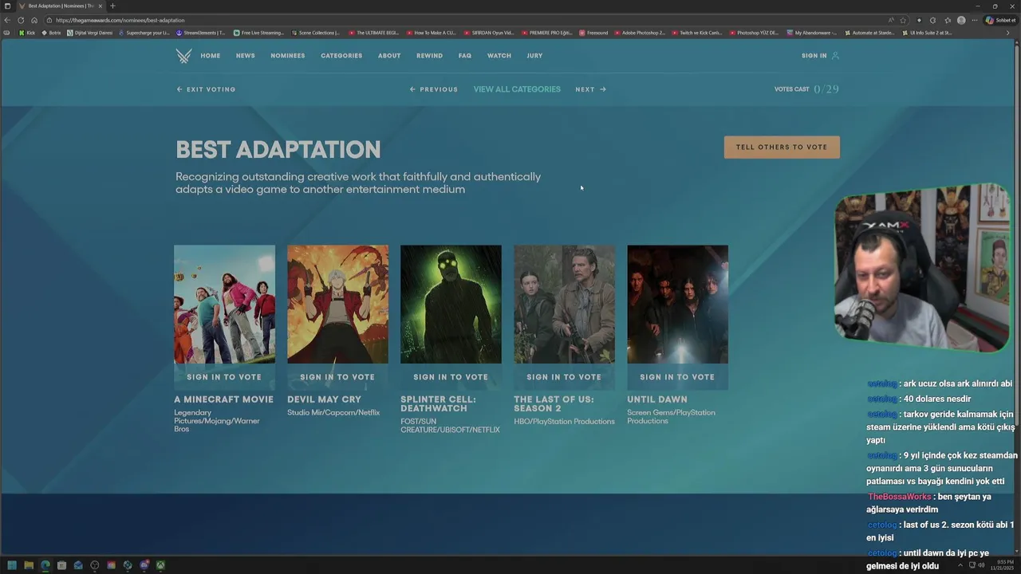The height and width of the screenshot is (574, 1021).
Task: Open the JURY nav item
Action: (x=534, y=56)
